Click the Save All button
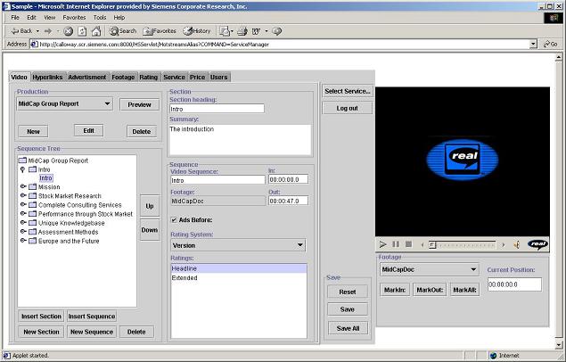 [x=348, y=328]
